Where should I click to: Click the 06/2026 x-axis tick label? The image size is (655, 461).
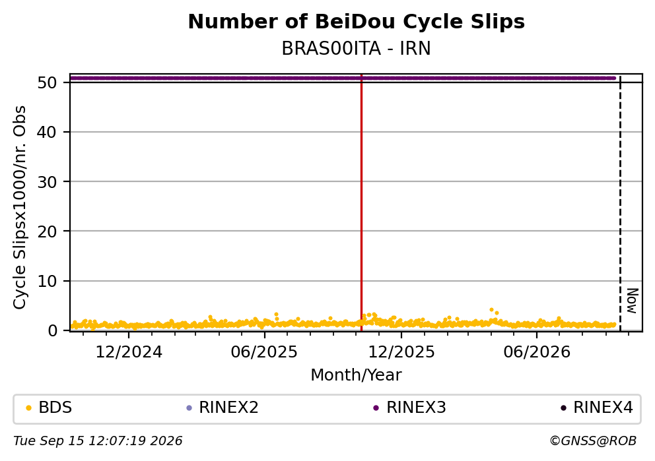pyautogui.click(x=537, y=353)
